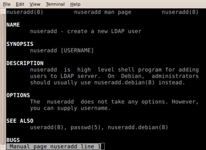Click 'Manual page nuseradd line 1' status
Viewport: 206px width, 150px height.
coord(54,146)
